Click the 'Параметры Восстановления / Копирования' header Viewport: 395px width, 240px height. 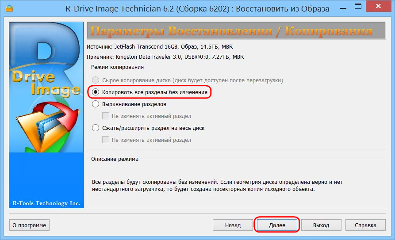pyautogui.click(x=236, y=31)
